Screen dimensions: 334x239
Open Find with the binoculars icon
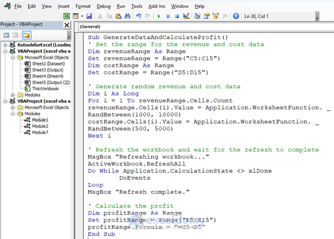coord(127,16)
